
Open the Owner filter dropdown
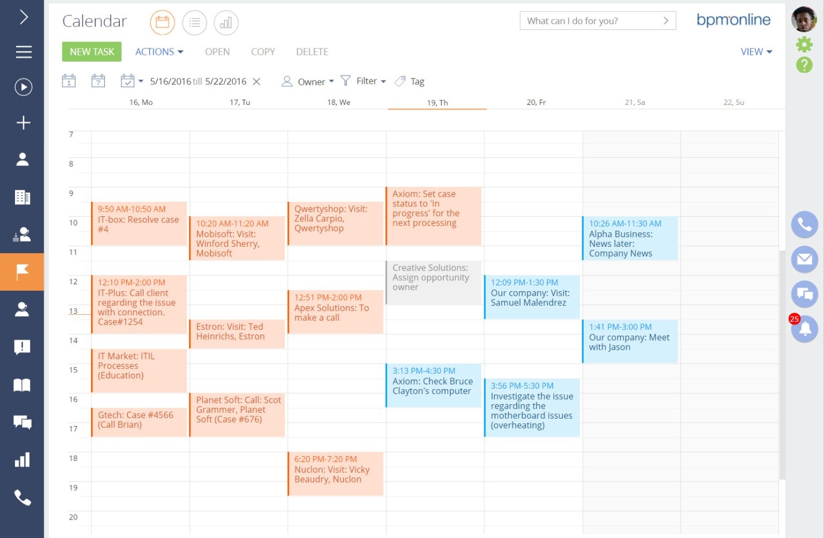coord(308,82)
